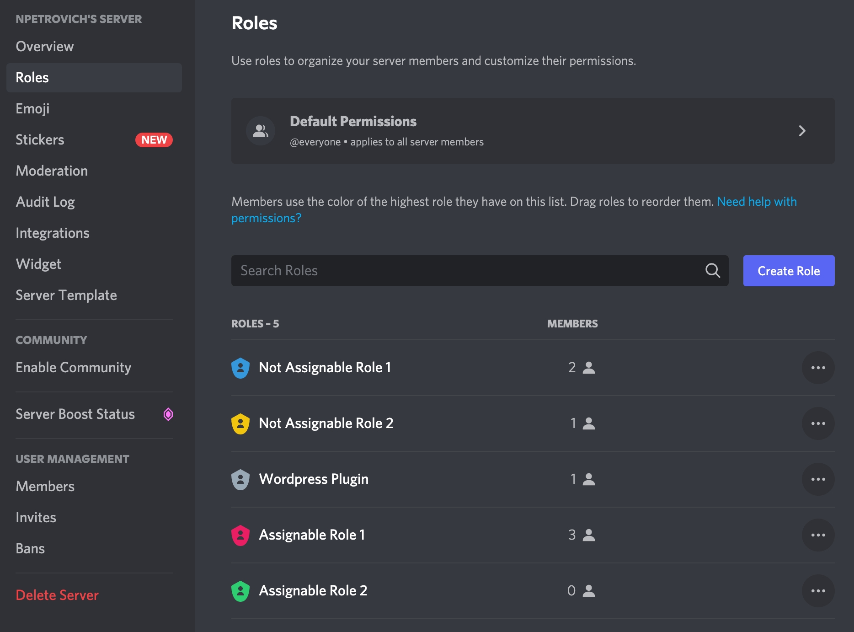
Task: Click the gray Wordpress Plugin role shield icon
Action: click(240, 479)
